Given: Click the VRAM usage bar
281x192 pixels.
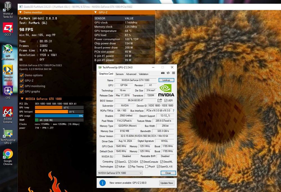Looking at the screenshot, I should pos(59,120).
